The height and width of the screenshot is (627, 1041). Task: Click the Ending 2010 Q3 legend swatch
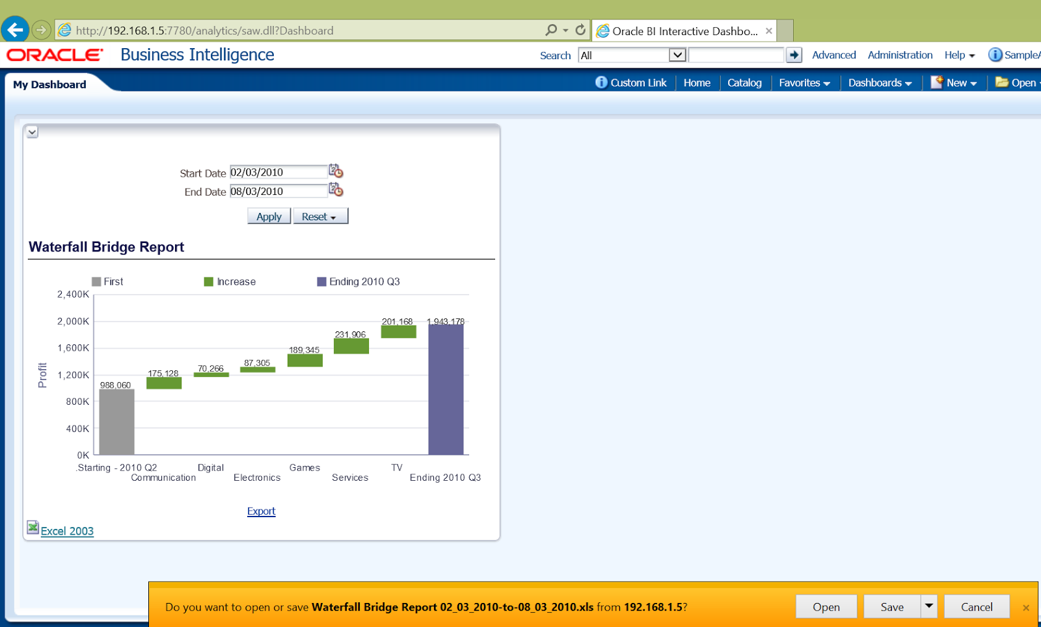321,281
